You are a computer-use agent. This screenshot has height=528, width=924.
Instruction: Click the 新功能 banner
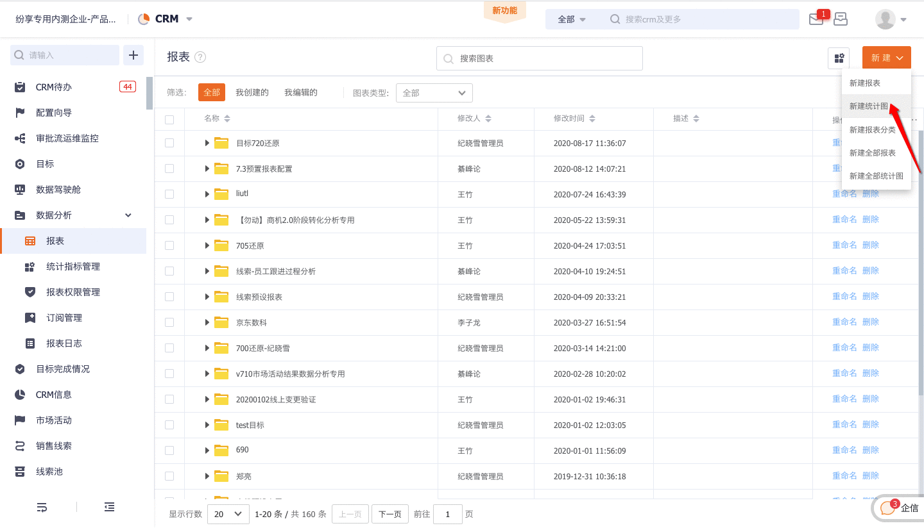(x=505, y=12)
